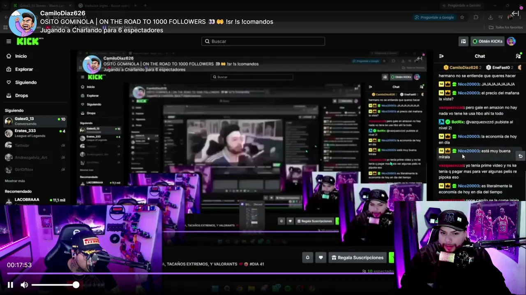Image resolution: width=526 pixels, height=295 pixels.
Task: Click the collapse arrow at top right
Action: pyautogui.click(x=515, y=14)
